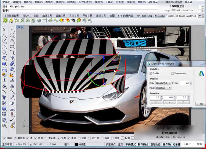206x149 pixels.
Task: Select the pointer arrow tool in left toolbar
Action: click(x=4, y=29)
